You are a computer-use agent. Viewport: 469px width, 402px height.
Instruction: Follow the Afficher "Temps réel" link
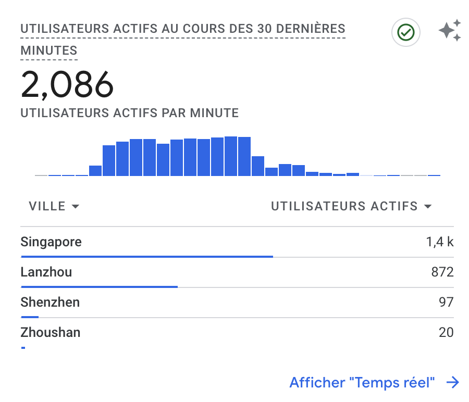[362, 383]
